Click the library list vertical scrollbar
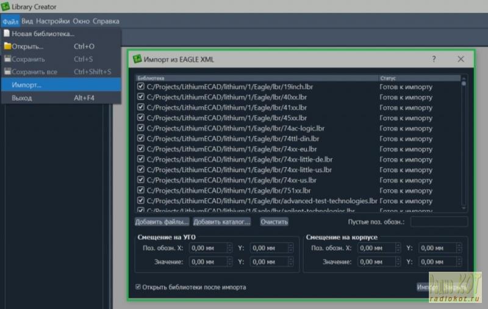This screenshot has width=488, height=309. tap(464, 140)
